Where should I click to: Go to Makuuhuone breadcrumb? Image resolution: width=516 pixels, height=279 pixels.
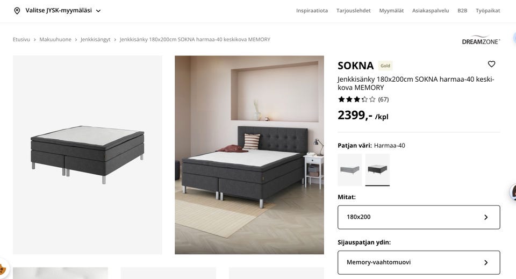click(x=55, y=39)
